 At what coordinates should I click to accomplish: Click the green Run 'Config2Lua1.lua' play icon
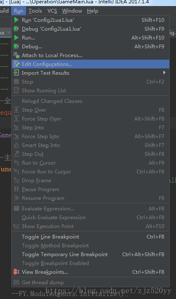(16, 20)
